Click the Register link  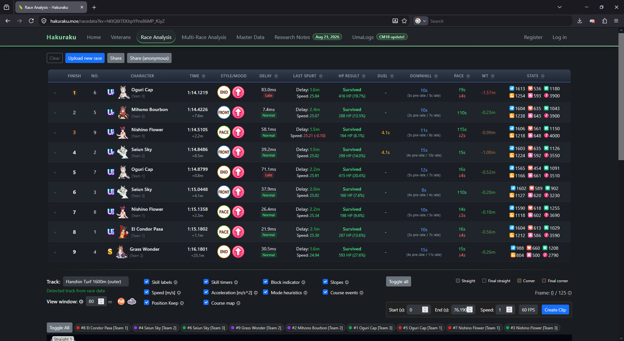point(533,37)
